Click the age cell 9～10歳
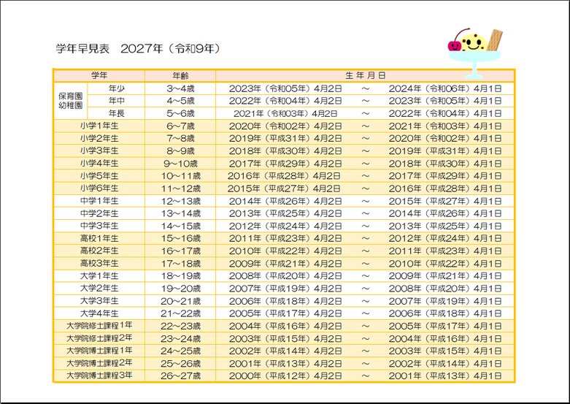The image size is (570, 404). point(180,164)
